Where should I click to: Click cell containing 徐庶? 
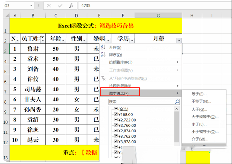pos(33,130)
